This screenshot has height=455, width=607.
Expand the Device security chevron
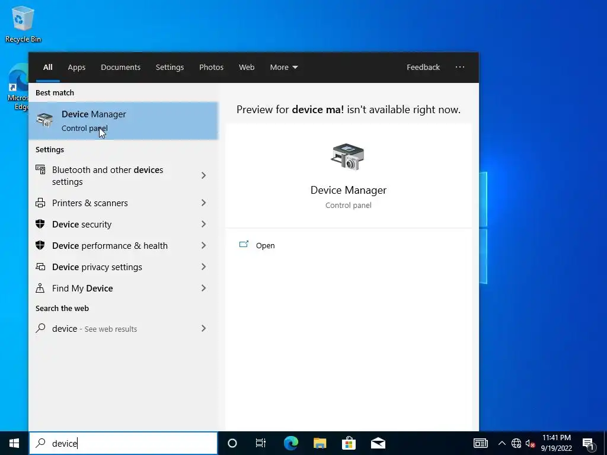click(204, 224)
